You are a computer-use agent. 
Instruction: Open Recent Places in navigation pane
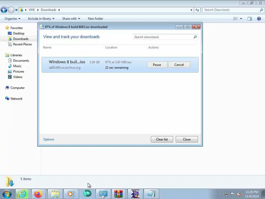23,44
